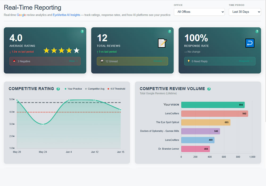Click the Competitive Rating heading
This screenshot has width=266, height=186.
pos(31,88)
